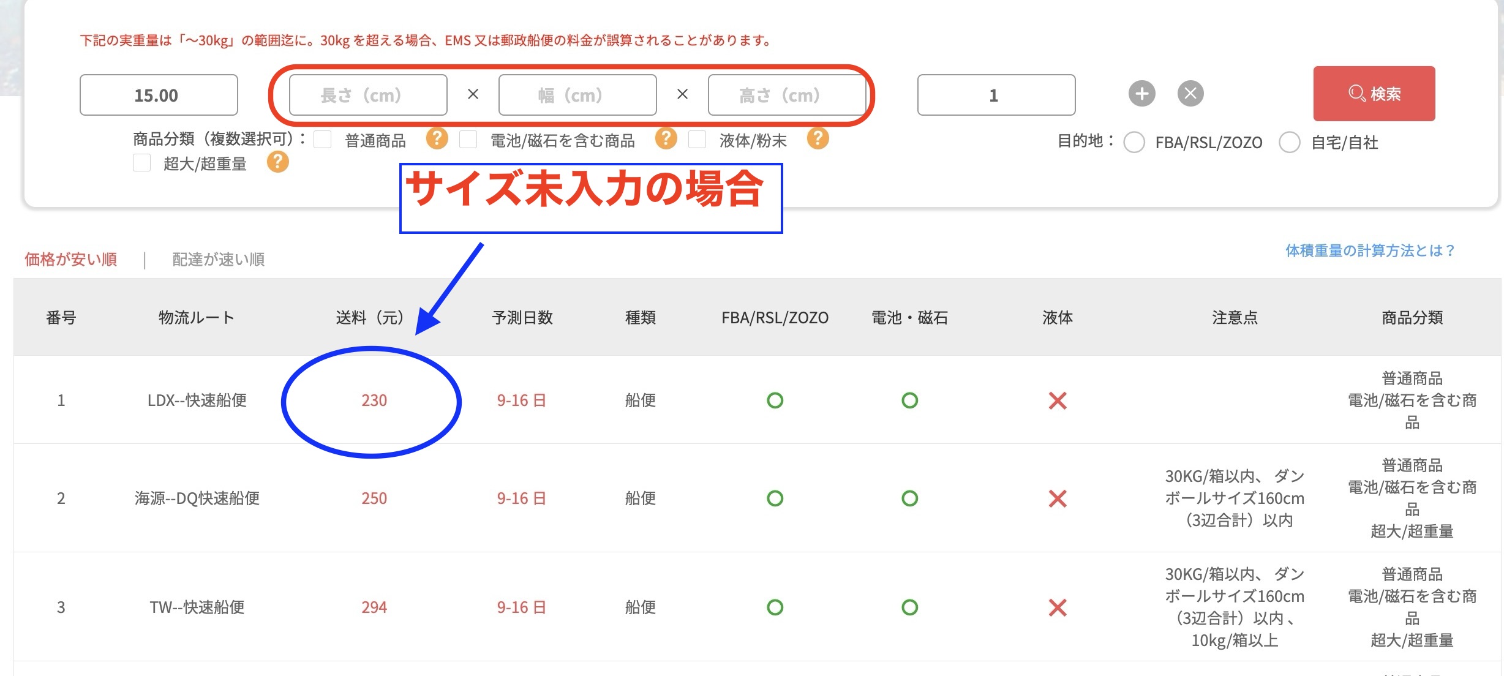Enable the 液体/粉末 checkbox
The image size is (1504, 676).
(697, 140)
